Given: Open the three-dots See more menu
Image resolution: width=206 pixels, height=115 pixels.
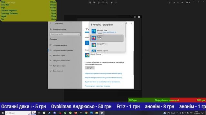Looking at the screenshot, I should (x=116, y=3).
